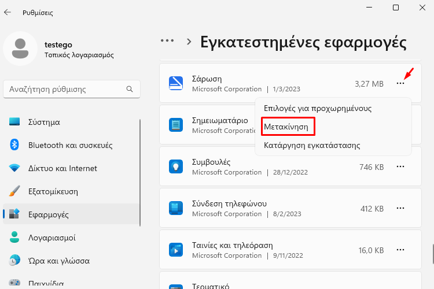This screenshot has width=434, height=289.
Task: Click the Ώρα και γλώσσα globe icon
Action: coord(14,261)
